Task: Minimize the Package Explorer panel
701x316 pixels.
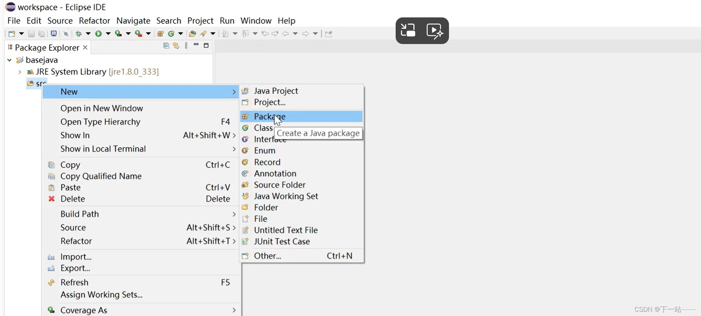Action: pyautogui.click(x=196, y=45)
